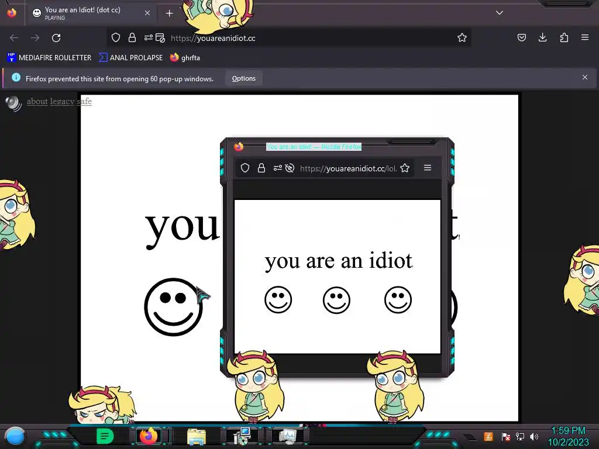Open site permissions icon in main address bar
Image resolution: width=599 pixels, height=449 pixels.
click(148, 37)
